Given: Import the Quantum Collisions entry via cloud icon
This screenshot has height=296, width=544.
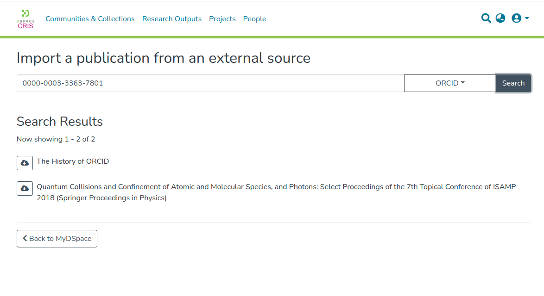Looking at the screenshot, I should 25,189.
